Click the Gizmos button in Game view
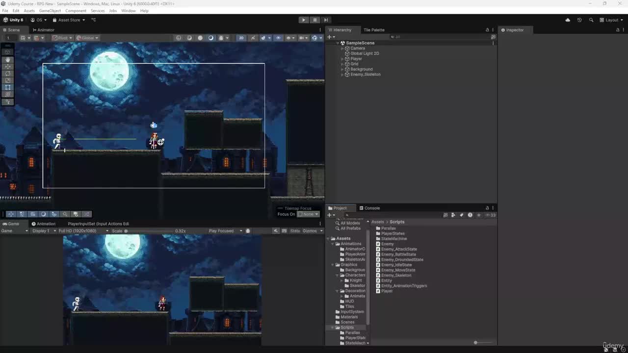The image size is (628, 353). tap(310, 231)
